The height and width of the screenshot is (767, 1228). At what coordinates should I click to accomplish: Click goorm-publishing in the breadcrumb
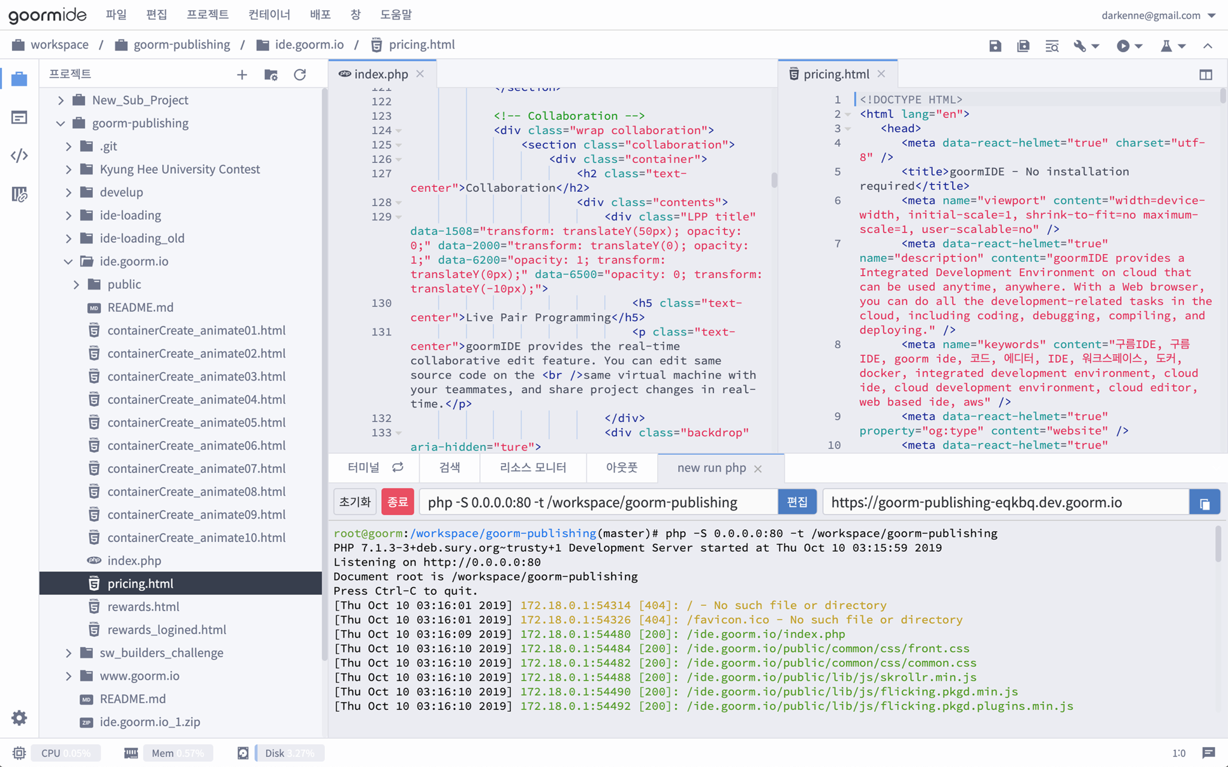click(182, 44)
